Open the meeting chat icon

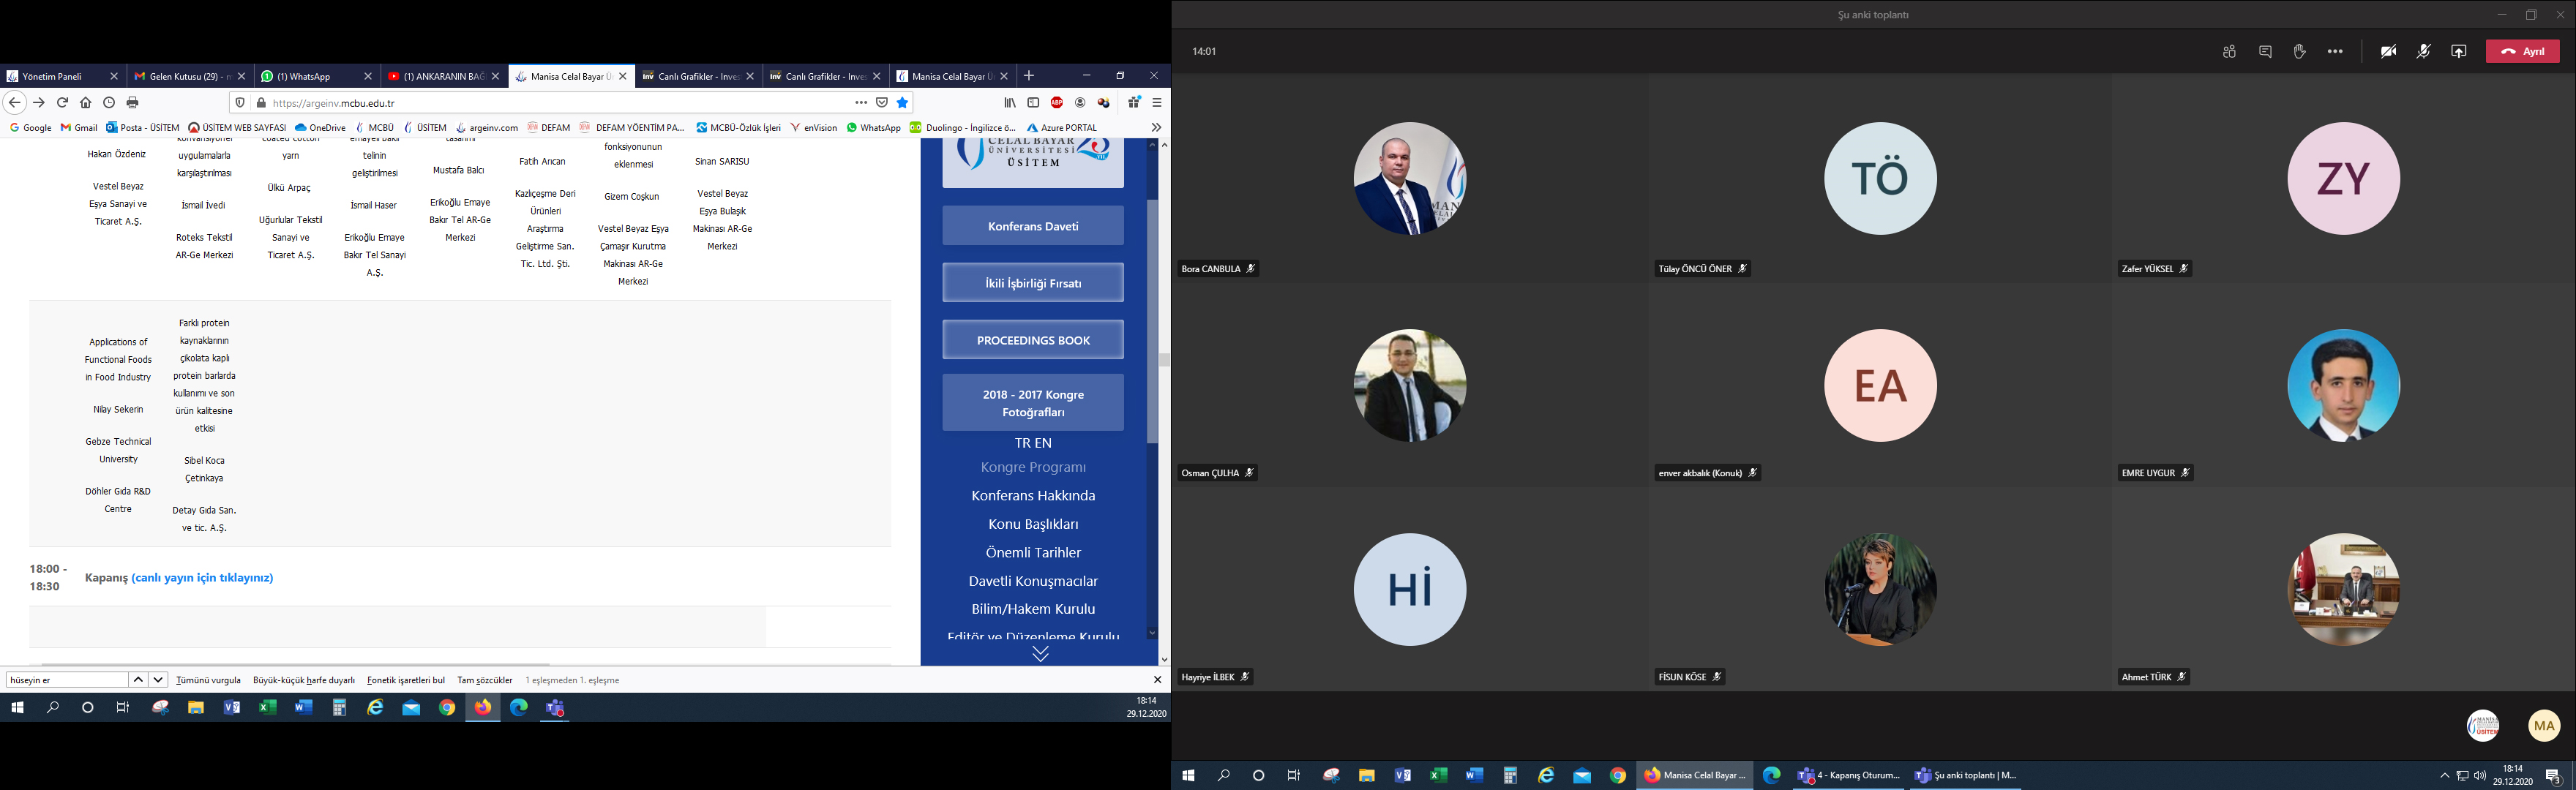click(x=2265, y=52)
